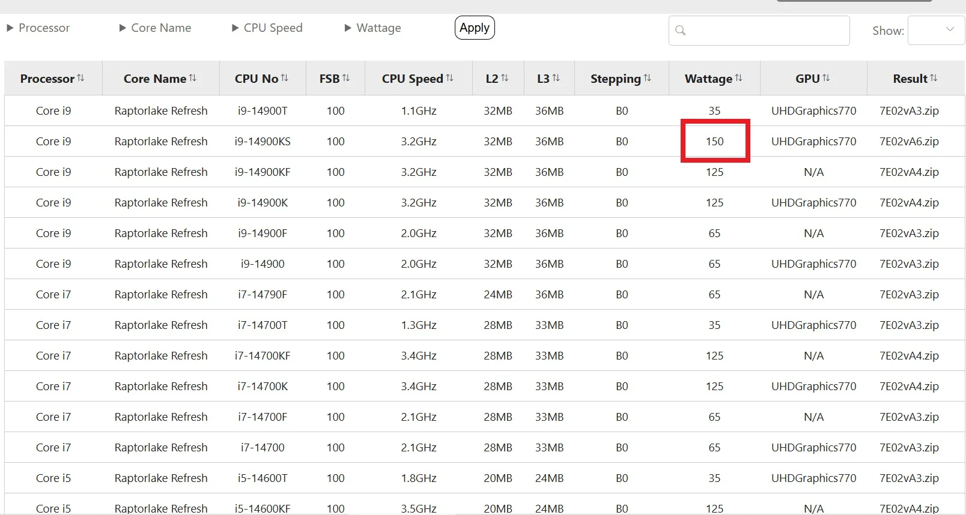Select the i9-14900F CPU number cell
Screen dimensions: 966x515
263,233
